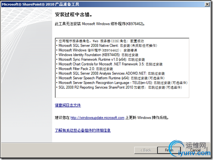Click the disabled Back button
Image resolution: width=213 pixels, height=160 pixels.
coord(146,150)
